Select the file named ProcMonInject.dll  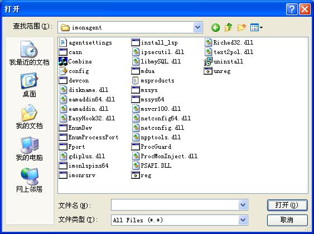tap(165, 156)
